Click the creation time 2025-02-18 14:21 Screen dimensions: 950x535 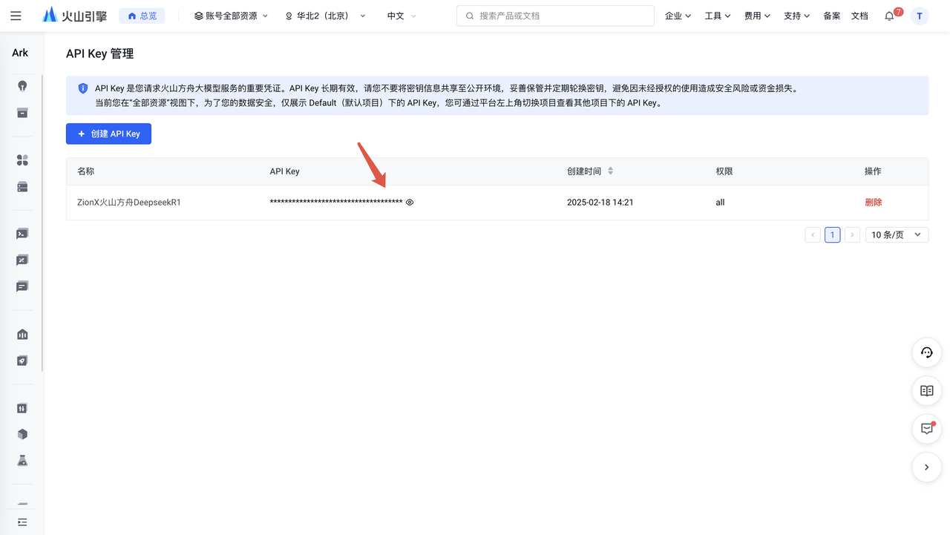pyautogui.click(x=600, y=203)
